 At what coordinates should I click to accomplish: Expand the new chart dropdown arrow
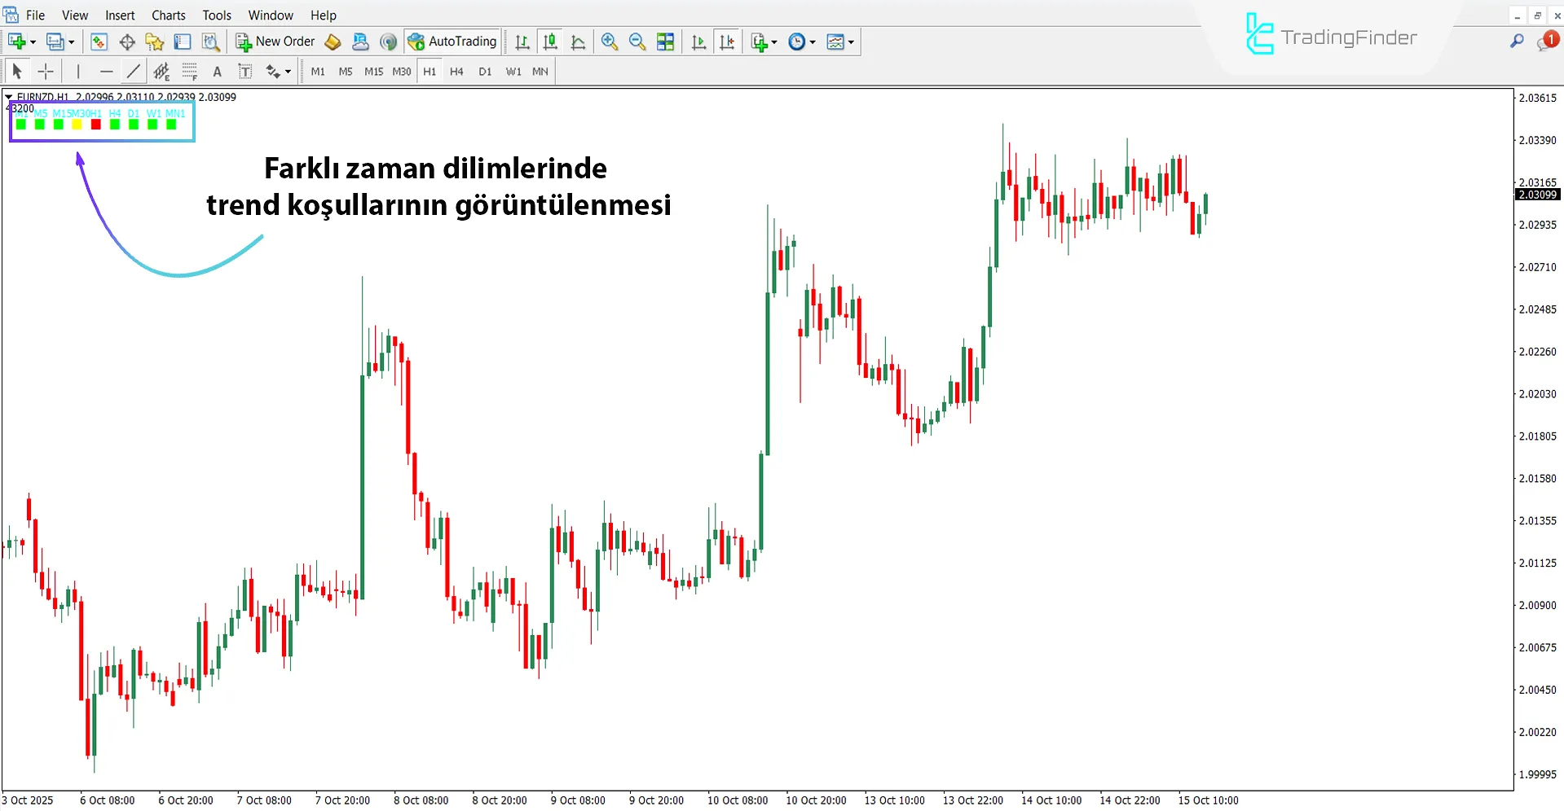(33, 42)
